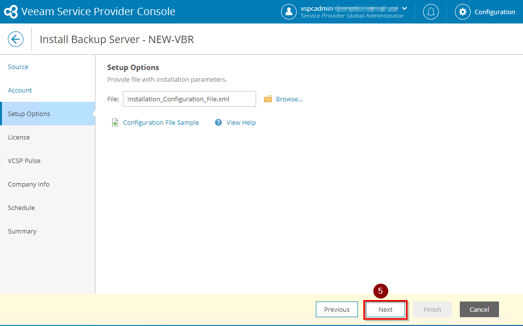The image size is (523, 326).
Task: Click the Install Backup Server - NEW-VBR heading
Action: pos(117,39)
